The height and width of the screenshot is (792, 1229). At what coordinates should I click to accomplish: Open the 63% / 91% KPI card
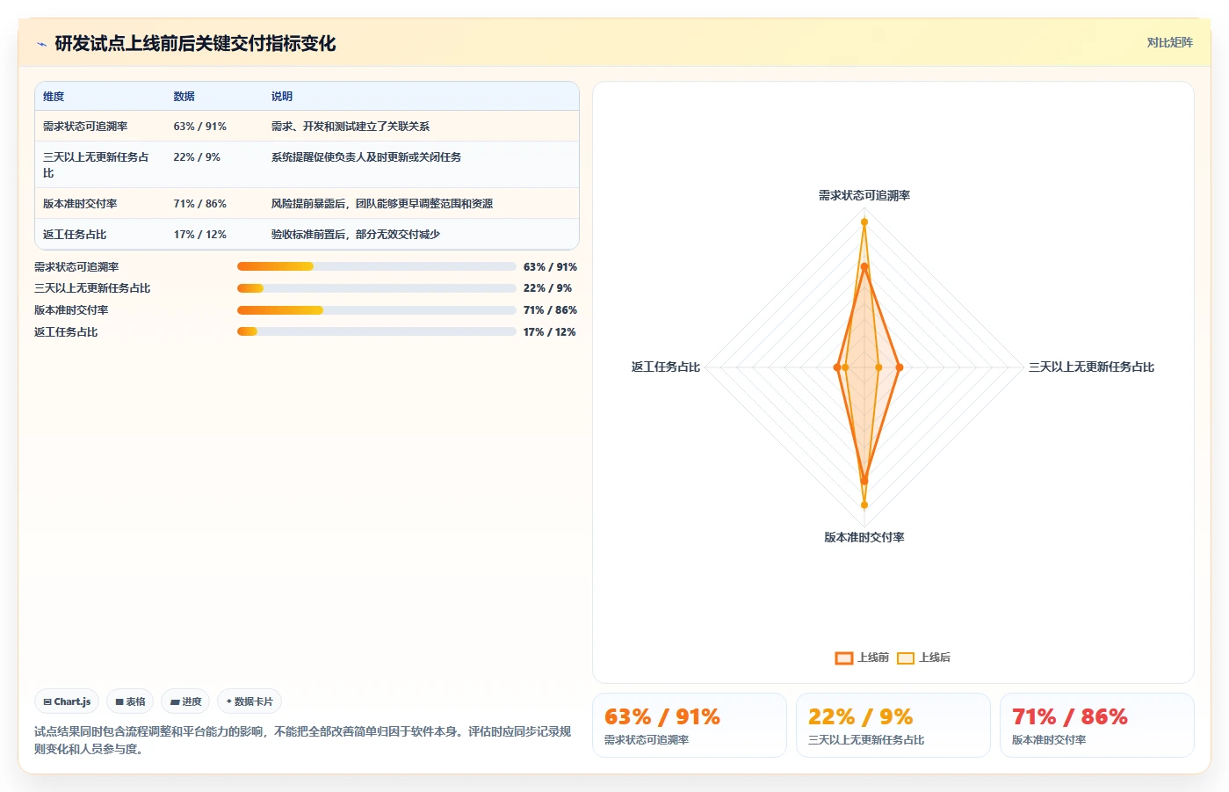[x=690, y=725]
